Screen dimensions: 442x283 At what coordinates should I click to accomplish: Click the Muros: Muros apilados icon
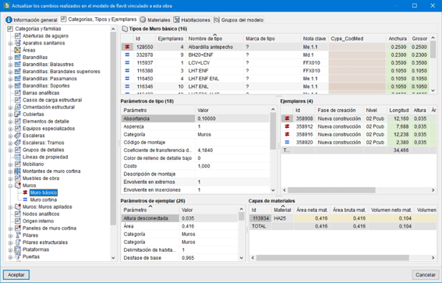coord(17,207)
